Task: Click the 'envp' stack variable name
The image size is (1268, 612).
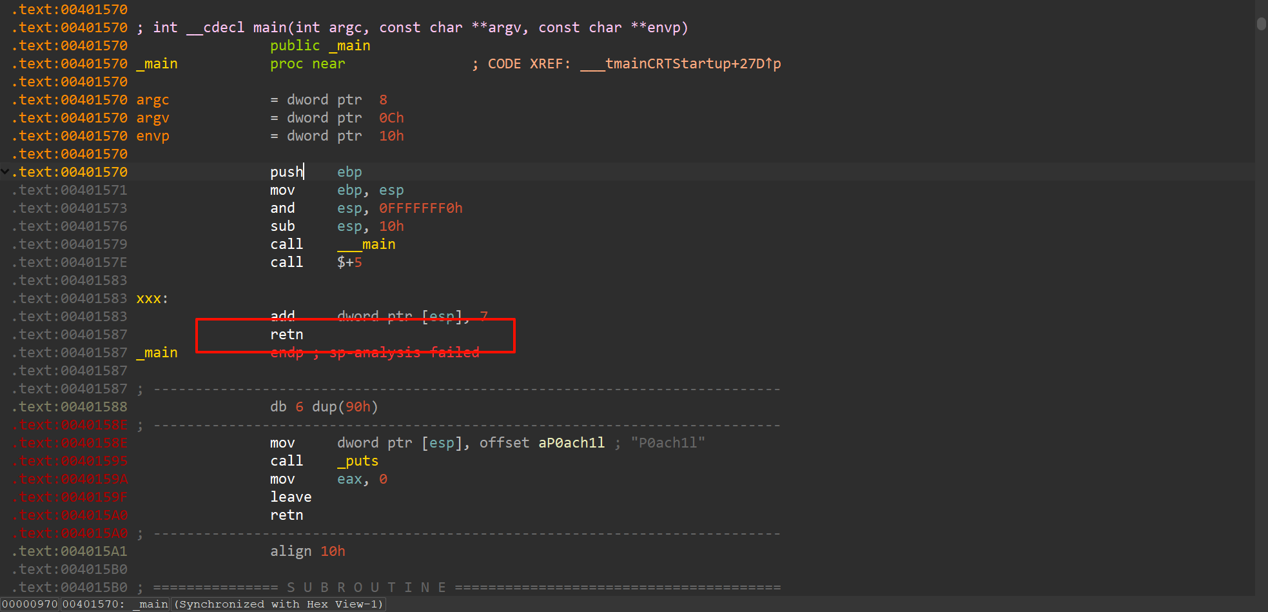Action: coord(153,136)
